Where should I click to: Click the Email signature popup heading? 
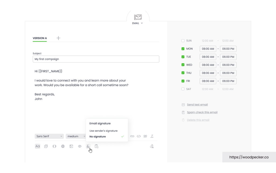100,123
